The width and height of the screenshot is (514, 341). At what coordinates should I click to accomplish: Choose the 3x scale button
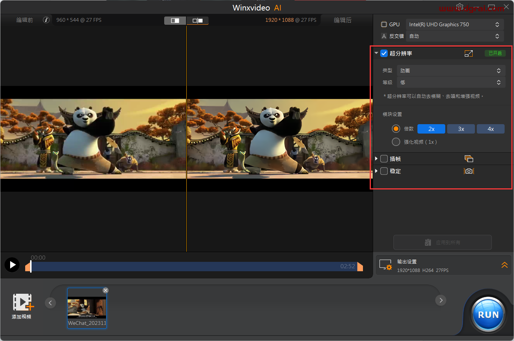click(x=461, y=129)
